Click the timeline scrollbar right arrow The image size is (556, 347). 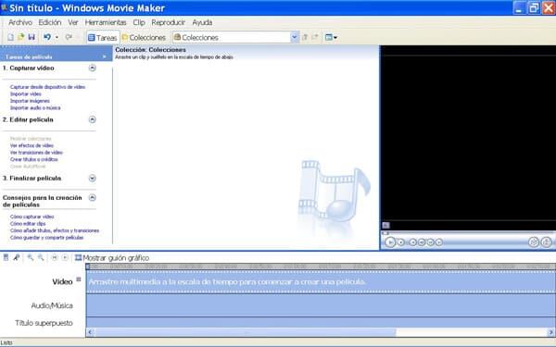coord(551,332)
